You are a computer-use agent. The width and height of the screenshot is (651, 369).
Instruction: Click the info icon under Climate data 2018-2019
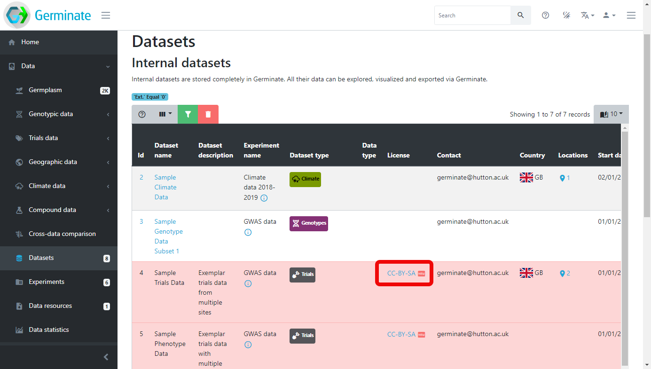264,198
